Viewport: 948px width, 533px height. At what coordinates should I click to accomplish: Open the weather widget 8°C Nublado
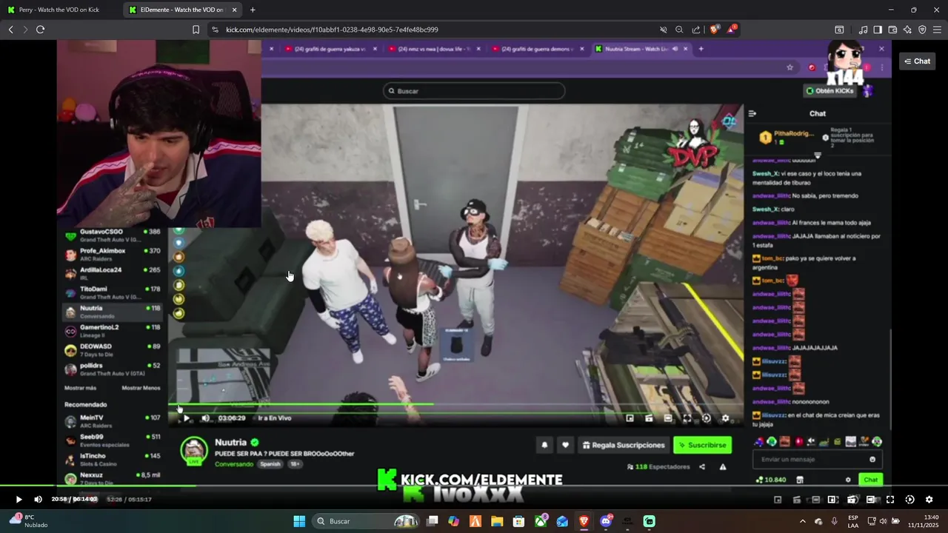[x=30, y=521]
